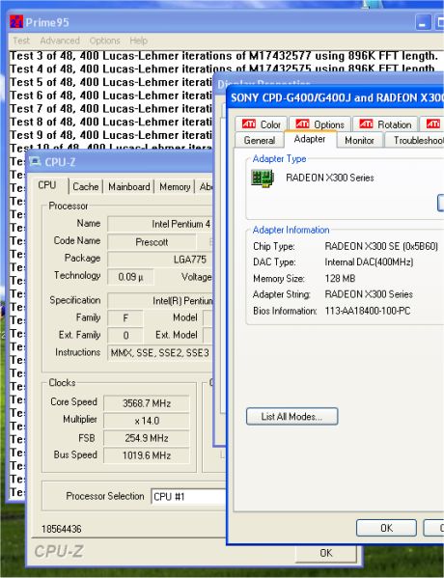The image size is (444, 578).
Task: Click the Test 5 of 48 log line
Action: point(111,82)
